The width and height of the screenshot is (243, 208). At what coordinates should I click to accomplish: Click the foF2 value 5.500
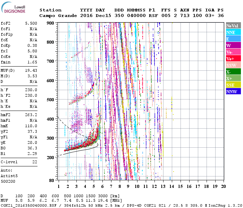[31, 23]
